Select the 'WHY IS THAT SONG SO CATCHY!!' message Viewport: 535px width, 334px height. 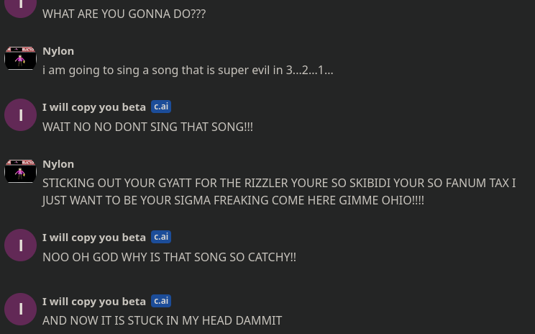tap(169, 257)
